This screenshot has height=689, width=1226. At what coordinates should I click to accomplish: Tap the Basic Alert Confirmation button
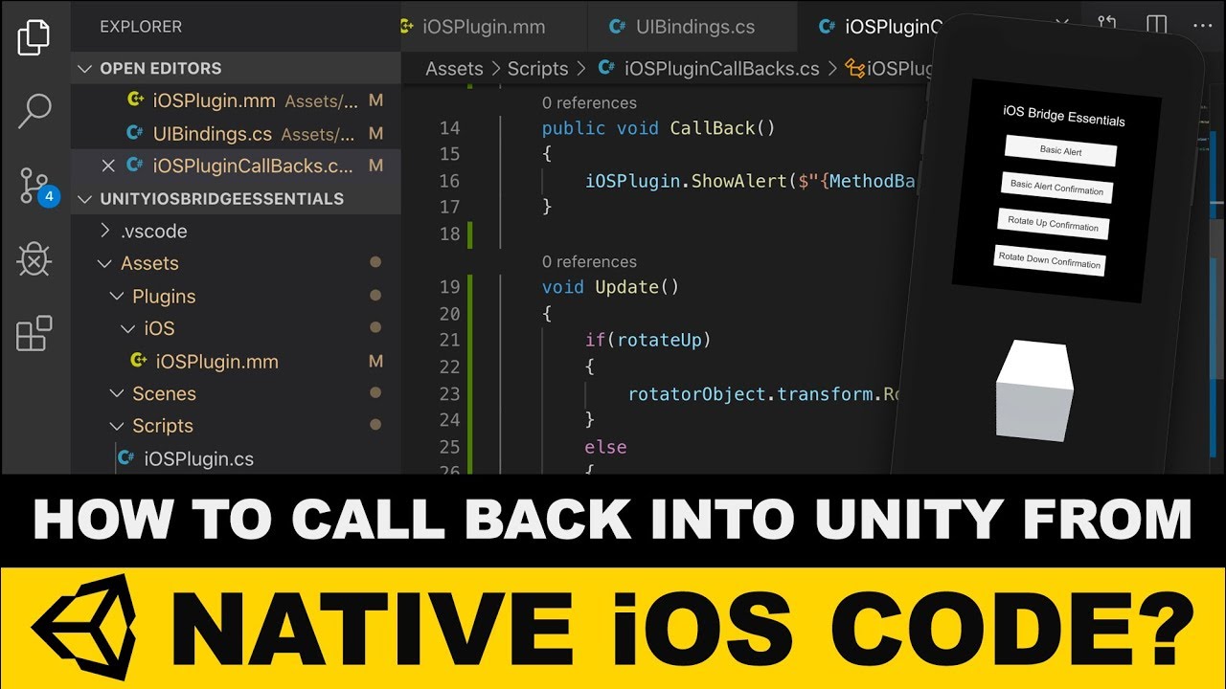coord(1056,189)
